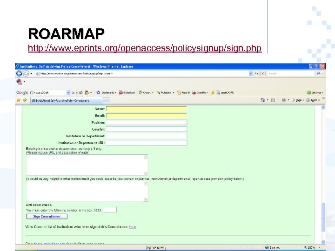
Task: Click the RSS Feeds icon
Action: point(273,100)
